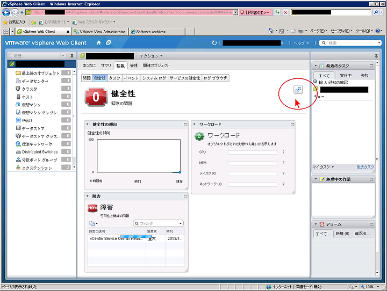Open the logged-in user dropdown arrow
The width and height of the screenshot is (387, 291).
pos(282,43)
